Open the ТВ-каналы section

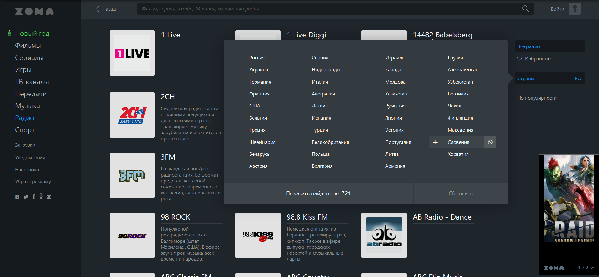tap(32, 82)
